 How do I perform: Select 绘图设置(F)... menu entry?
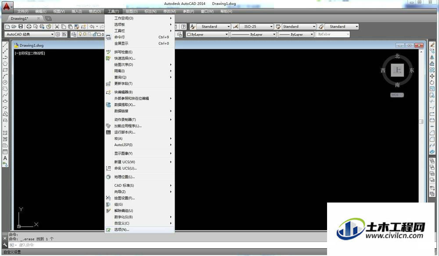(140, 198)
